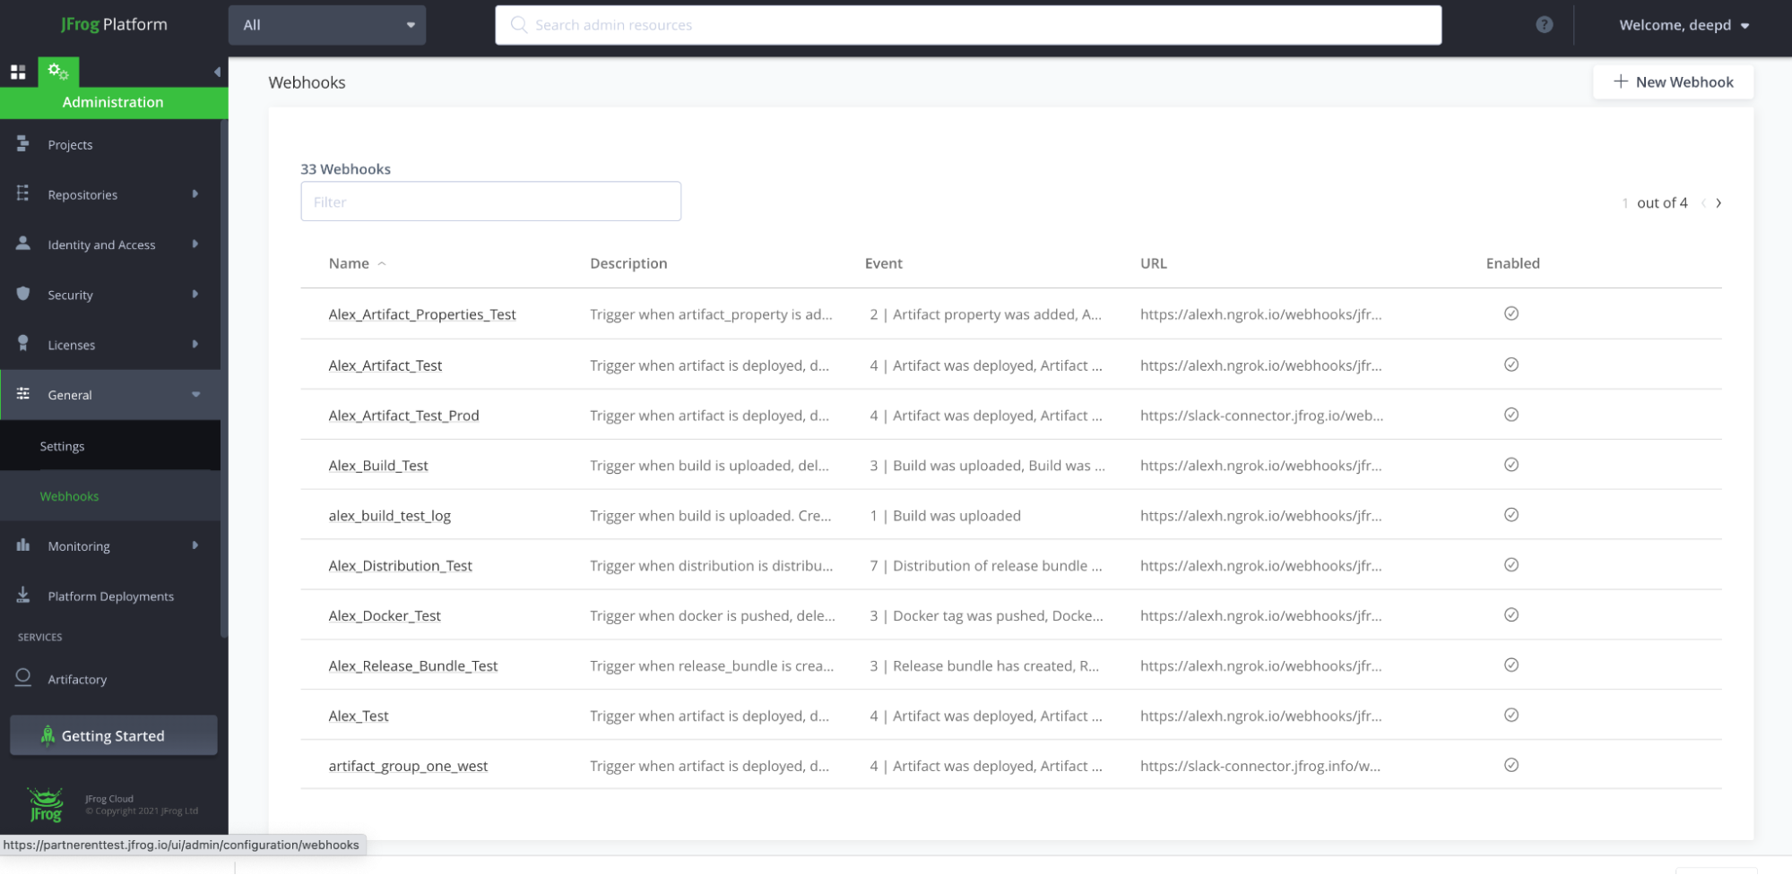Click the JFrog frog logo in footer
This screenshot has width=1792, height=875.
click(x=46, y=804)
